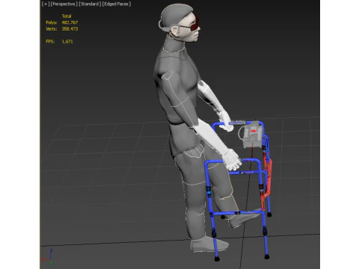Open the Standard shading label menu
Screen dimensions: 359x269
click(x=90, y=4)
